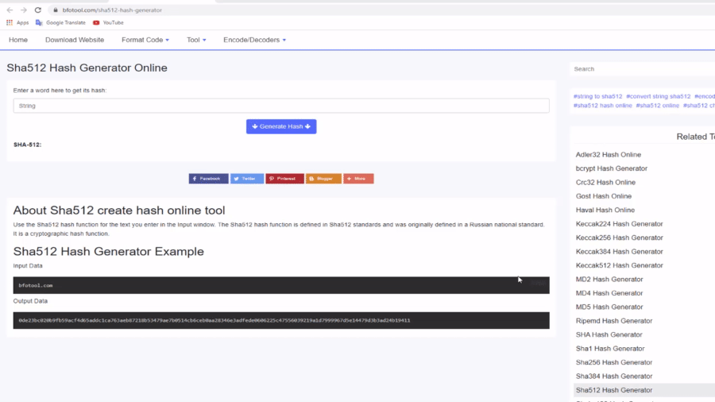Image resolution: width=715 pixels, height=402 pixels.
Task: Share the page on Blogger
Action: pyautogui.click(x=323, y=179)
